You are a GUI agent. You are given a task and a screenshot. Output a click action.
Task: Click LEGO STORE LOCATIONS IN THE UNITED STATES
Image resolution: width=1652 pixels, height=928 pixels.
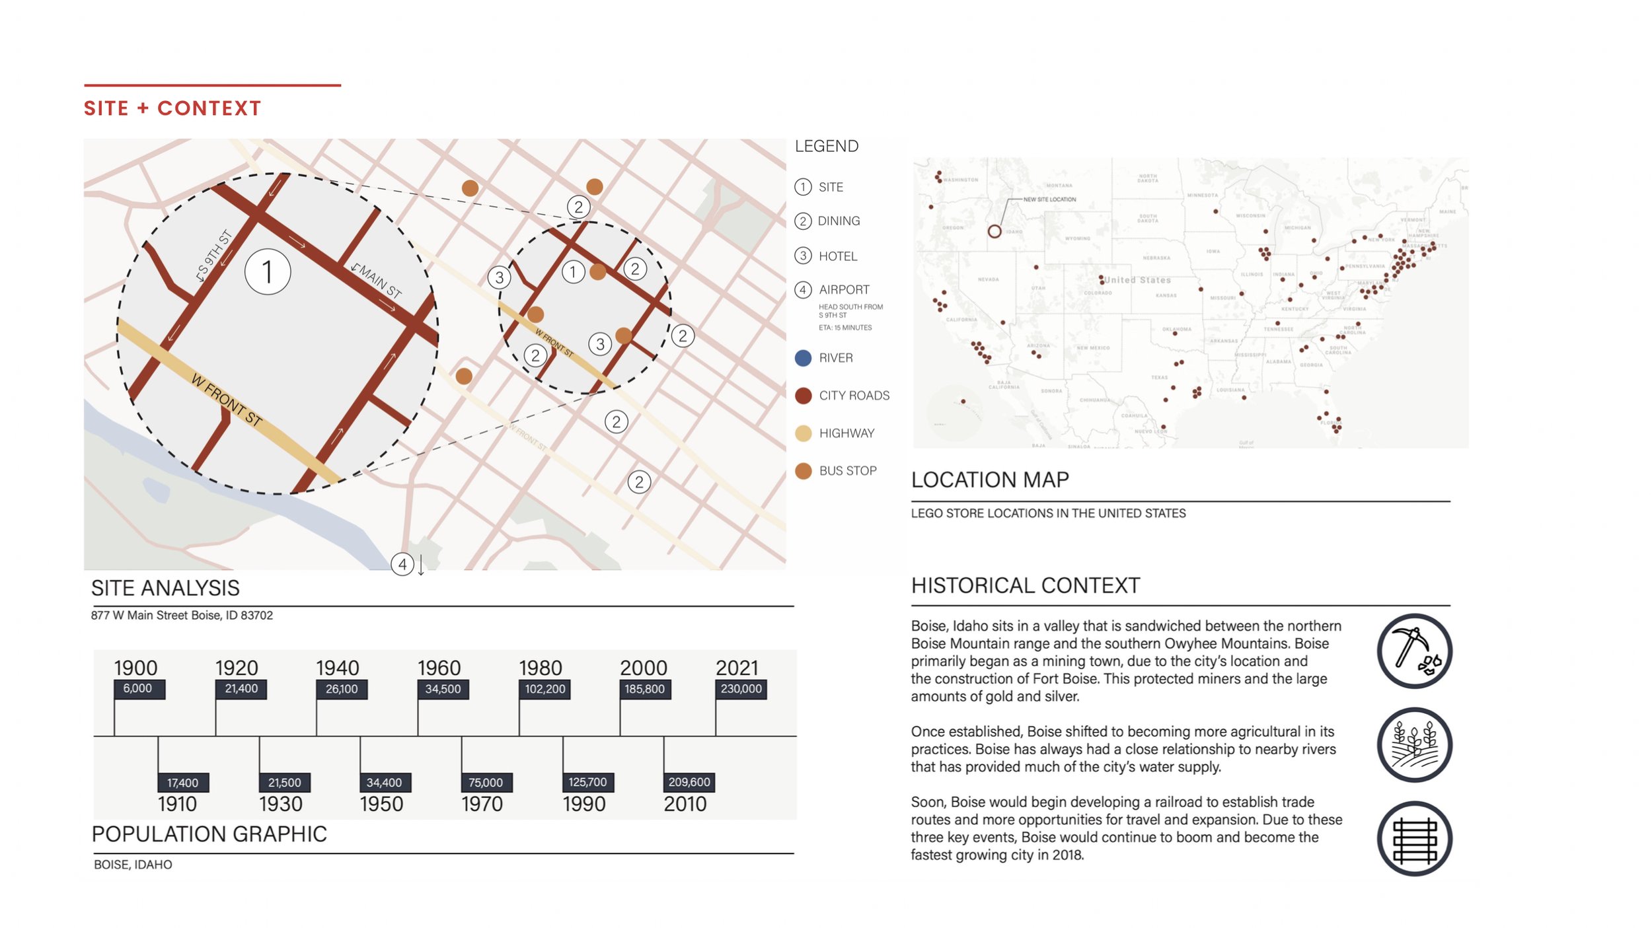[1048, 513]
